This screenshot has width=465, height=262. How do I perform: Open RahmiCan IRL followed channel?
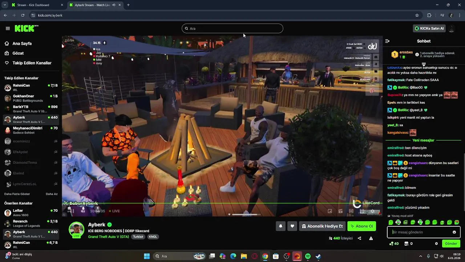31,87
